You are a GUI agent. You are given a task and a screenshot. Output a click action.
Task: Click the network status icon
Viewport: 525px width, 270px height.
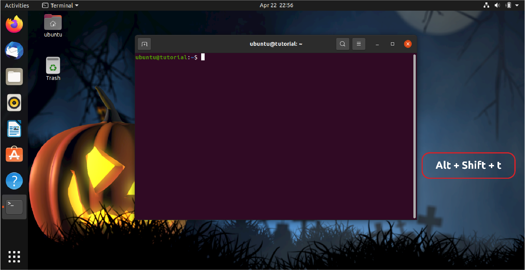(486, 5)
